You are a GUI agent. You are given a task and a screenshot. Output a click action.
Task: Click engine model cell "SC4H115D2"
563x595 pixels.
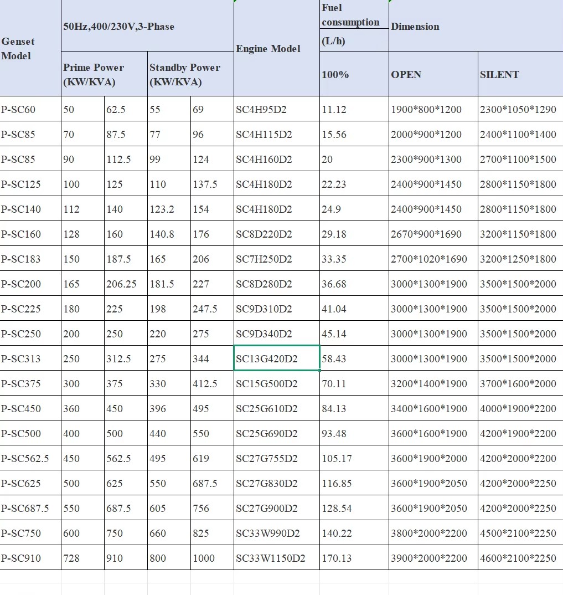[277, 134]
